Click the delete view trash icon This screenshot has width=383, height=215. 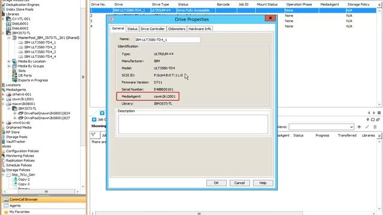coord(375,127)
